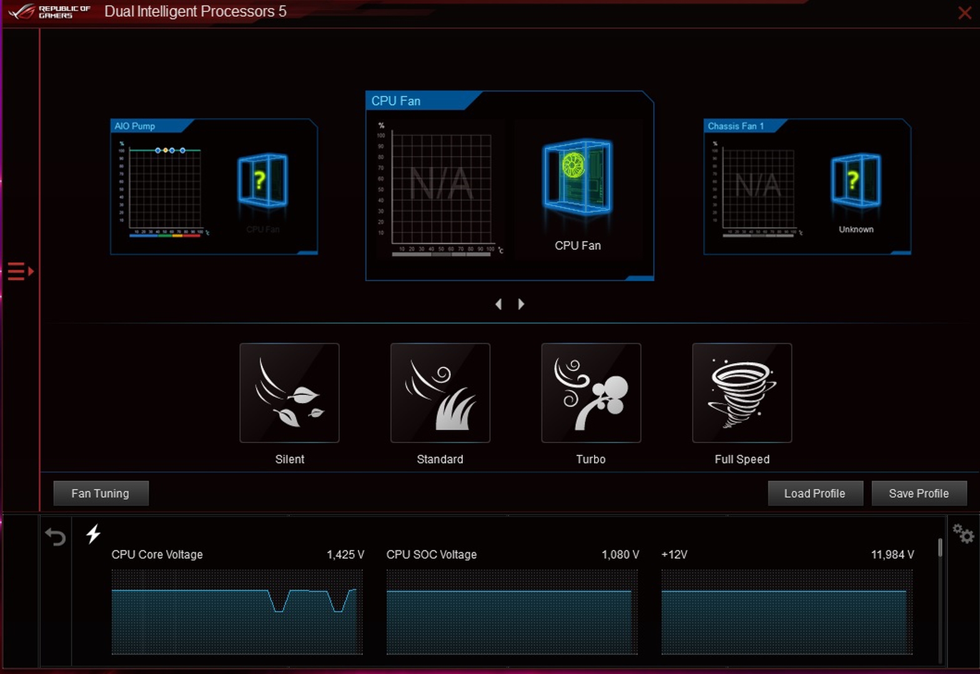Click the CPU Fan case icon

[578, 177]
